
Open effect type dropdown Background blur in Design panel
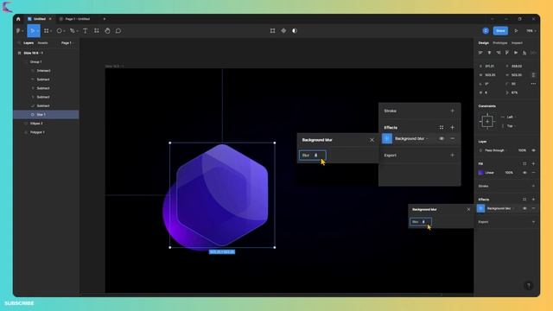click(500, 209)
